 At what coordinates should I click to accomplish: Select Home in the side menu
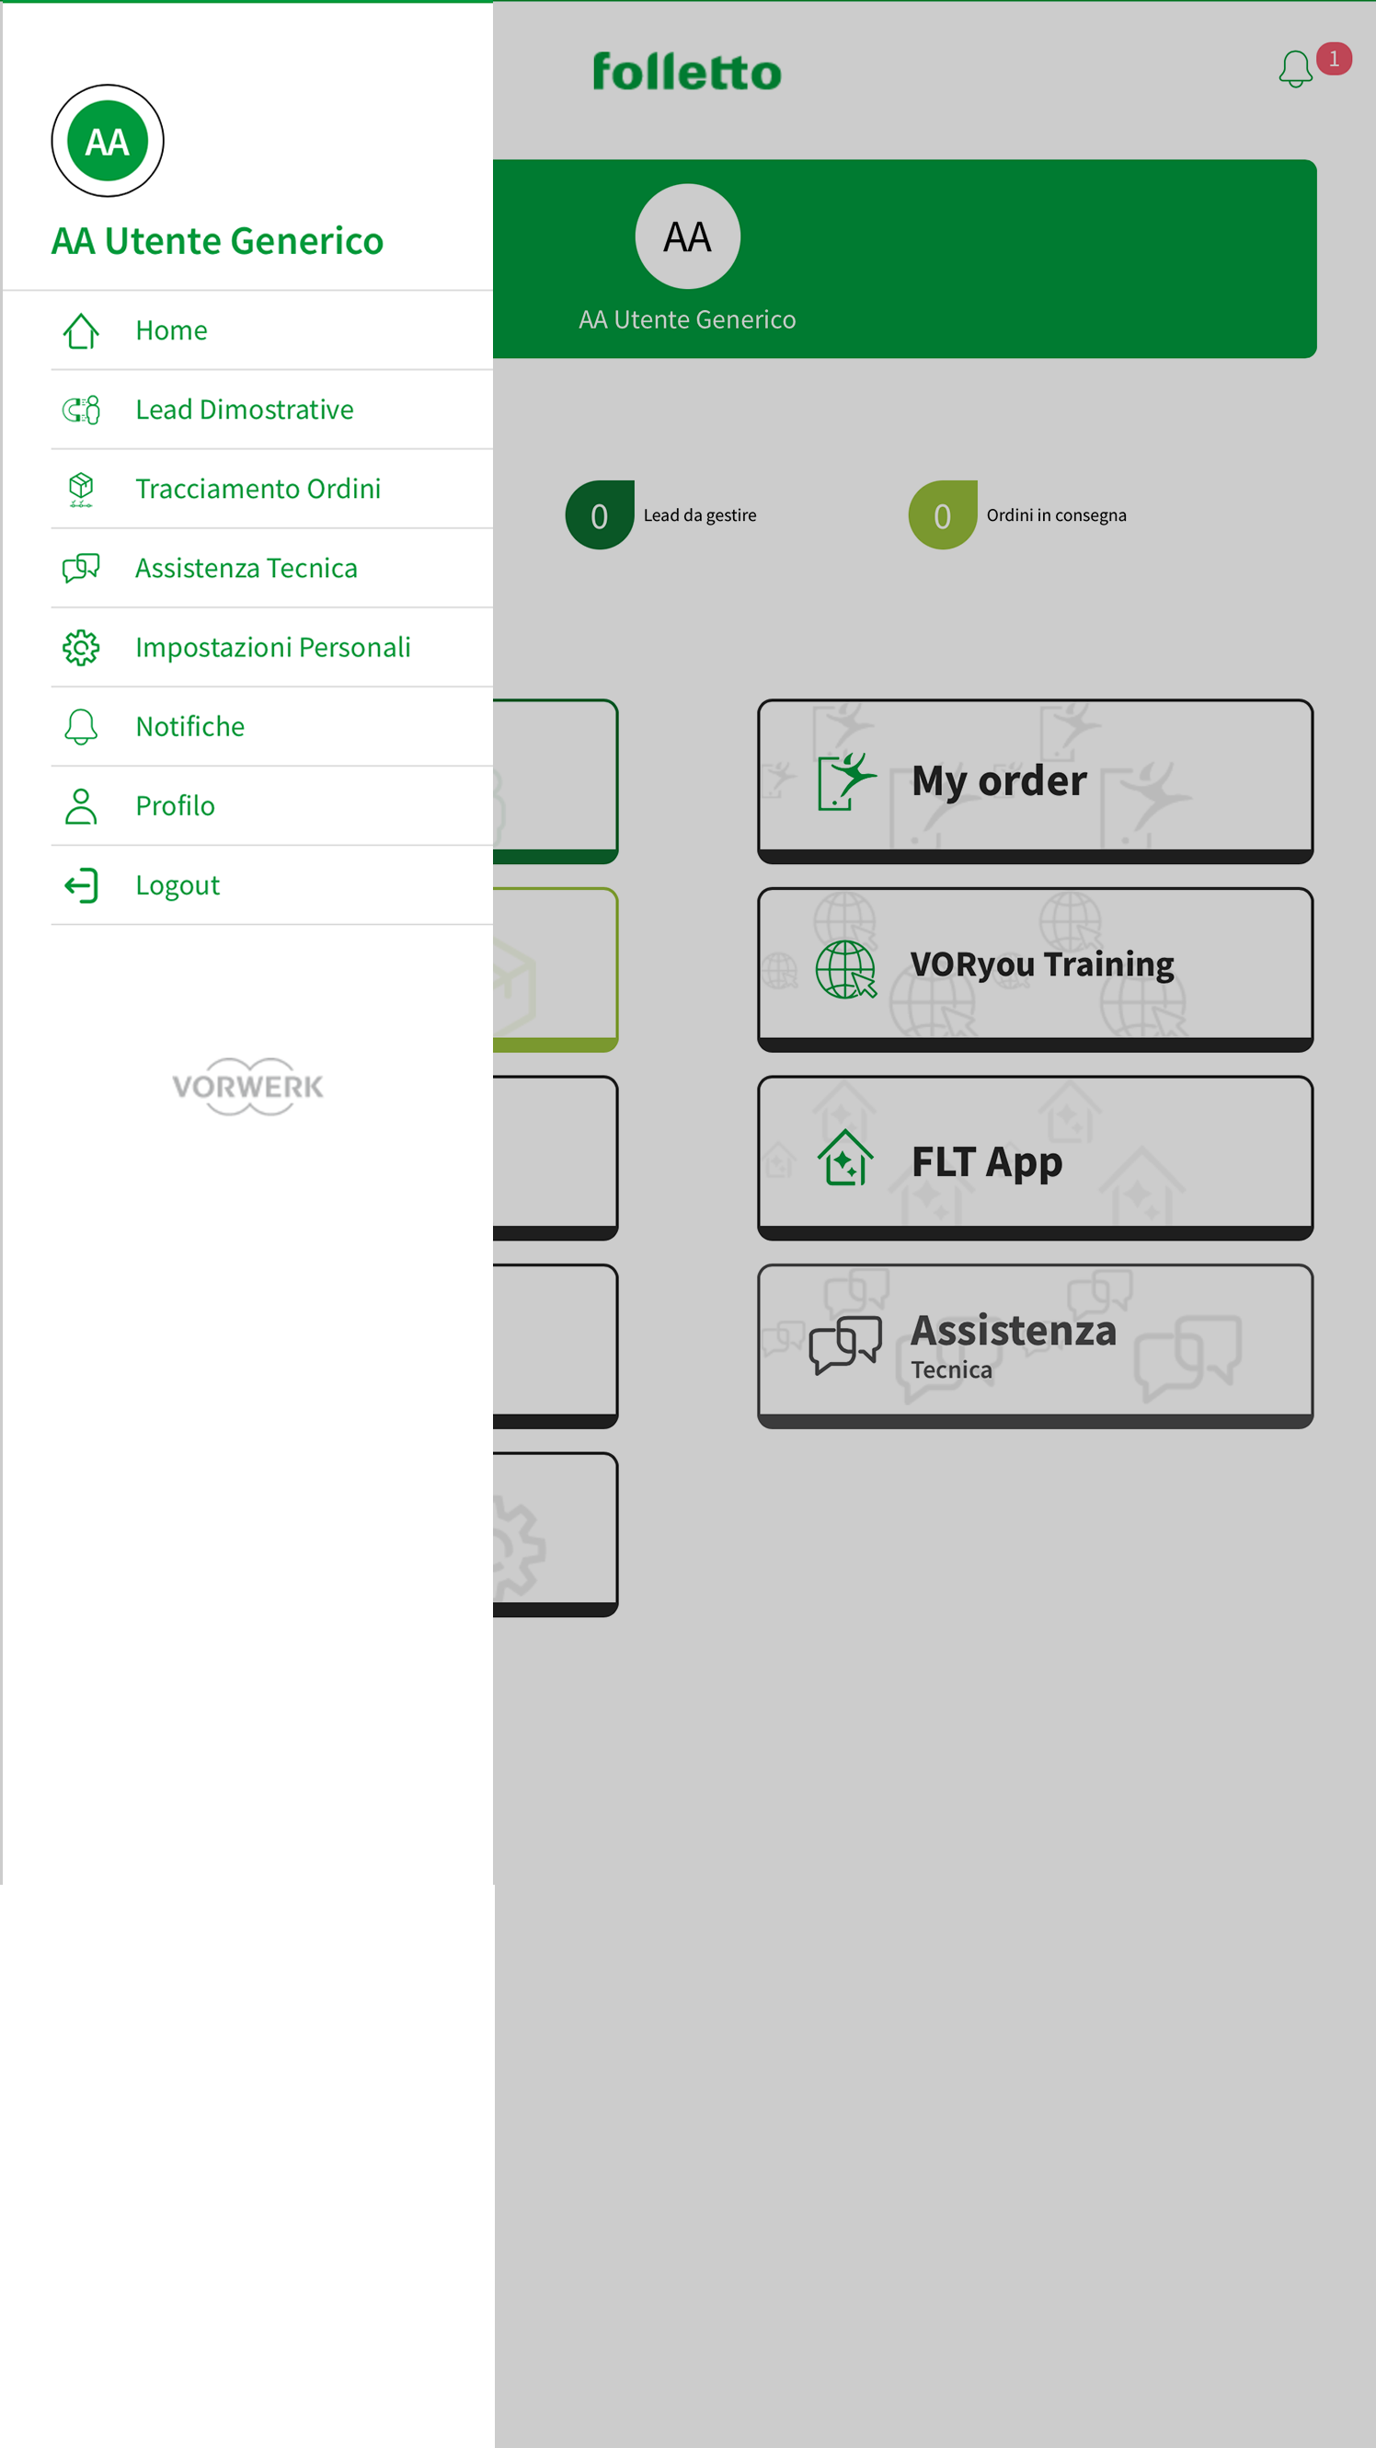point(271,330)
